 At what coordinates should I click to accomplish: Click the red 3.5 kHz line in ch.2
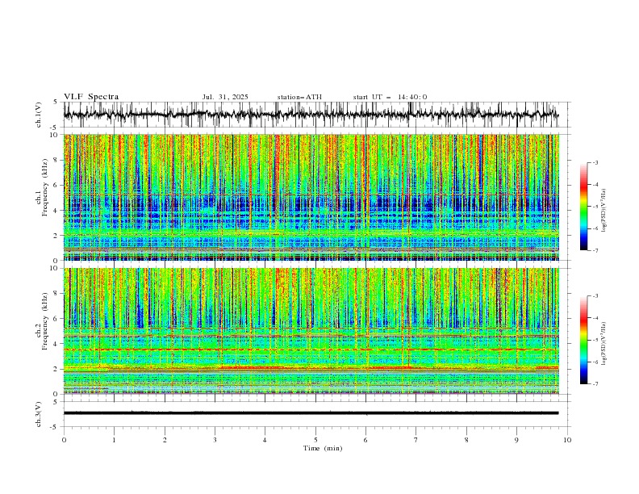point(311,350)
